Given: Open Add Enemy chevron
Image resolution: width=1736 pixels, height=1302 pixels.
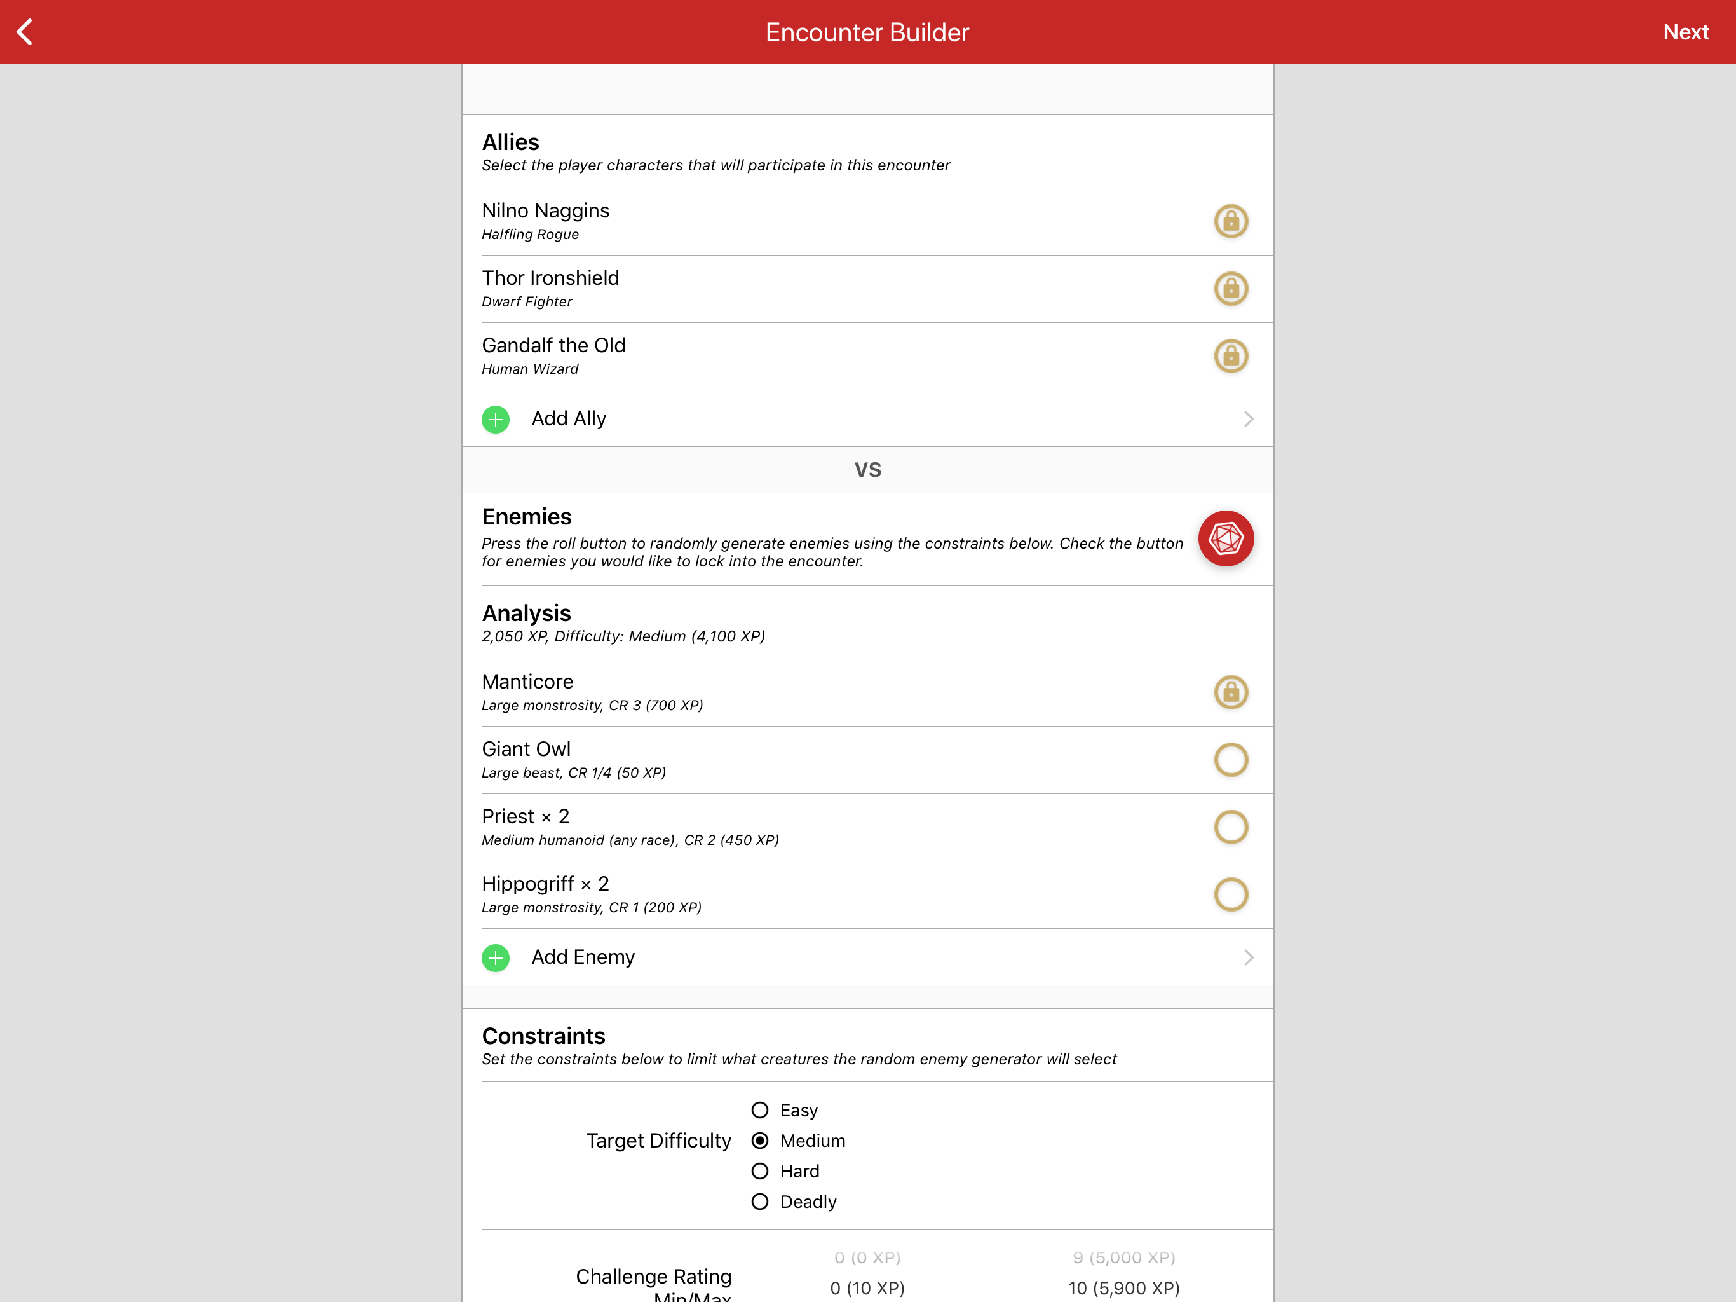Looking at the screenshot, I should pos(1248,957).
